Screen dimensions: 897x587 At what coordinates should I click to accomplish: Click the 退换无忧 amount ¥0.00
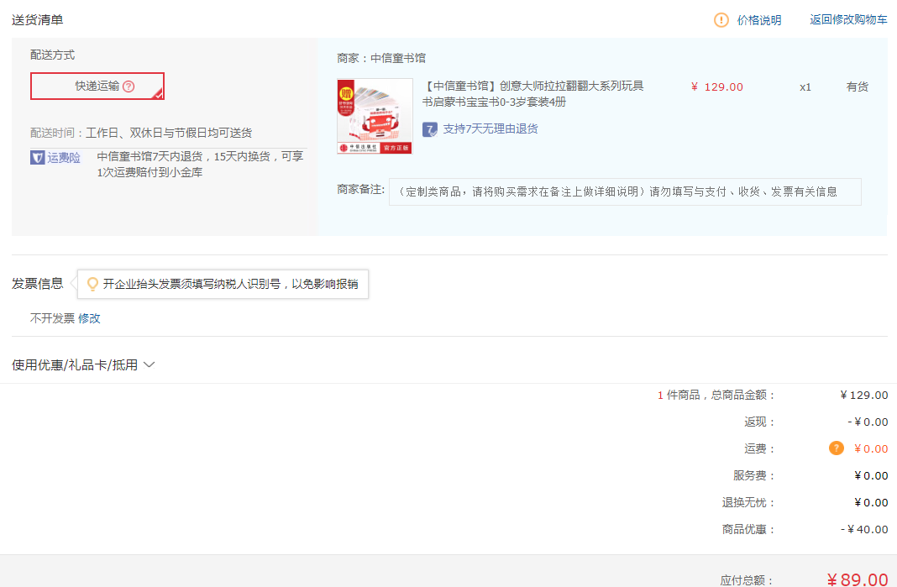pos(871,502)
